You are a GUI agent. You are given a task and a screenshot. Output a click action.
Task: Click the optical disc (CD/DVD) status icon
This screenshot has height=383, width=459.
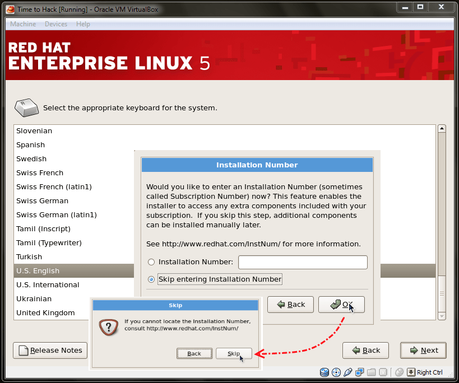336,372
